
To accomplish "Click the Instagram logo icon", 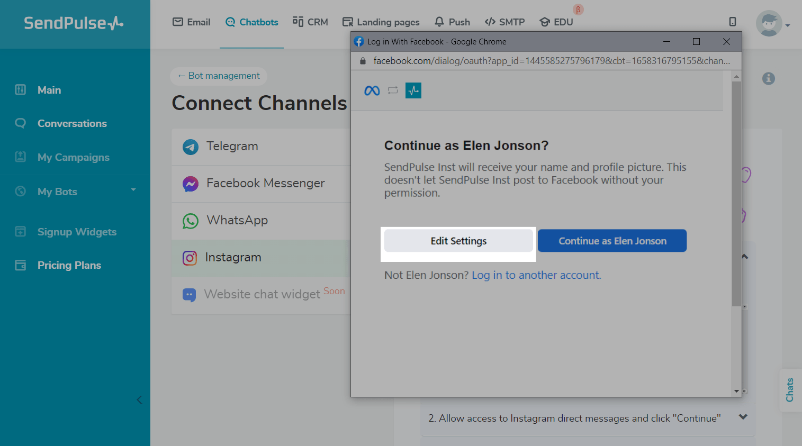I will click(x=190, y=258).
